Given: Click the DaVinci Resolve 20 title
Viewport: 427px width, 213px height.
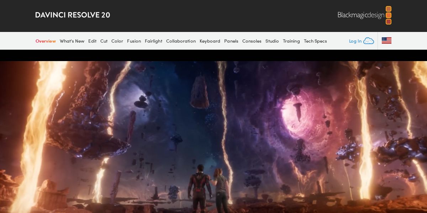Looking at the screenshot, I should pos(73,15).
